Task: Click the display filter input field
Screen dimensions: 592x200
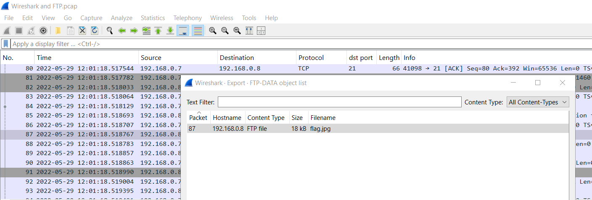Action: 301,44
